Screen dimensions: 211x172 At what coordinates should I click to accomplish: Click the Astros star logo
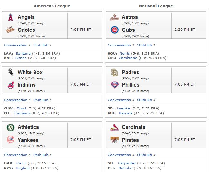pyautogui.click(x=114, y=17)
